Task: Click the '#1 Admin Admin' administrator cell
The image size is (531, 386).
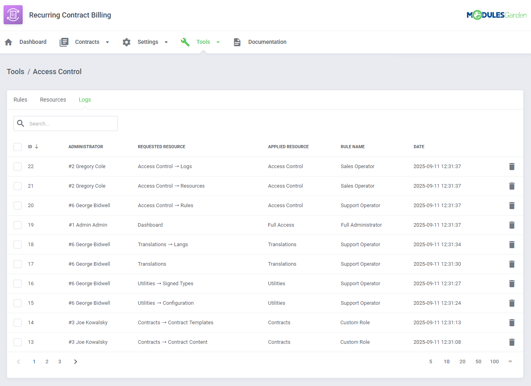Action: coord(88,225)
